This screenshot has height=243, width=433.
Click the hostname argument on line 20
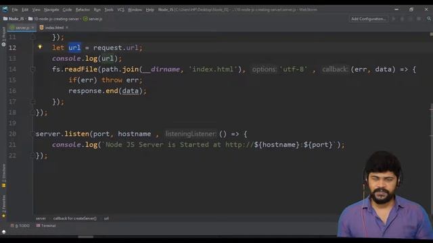135,134
